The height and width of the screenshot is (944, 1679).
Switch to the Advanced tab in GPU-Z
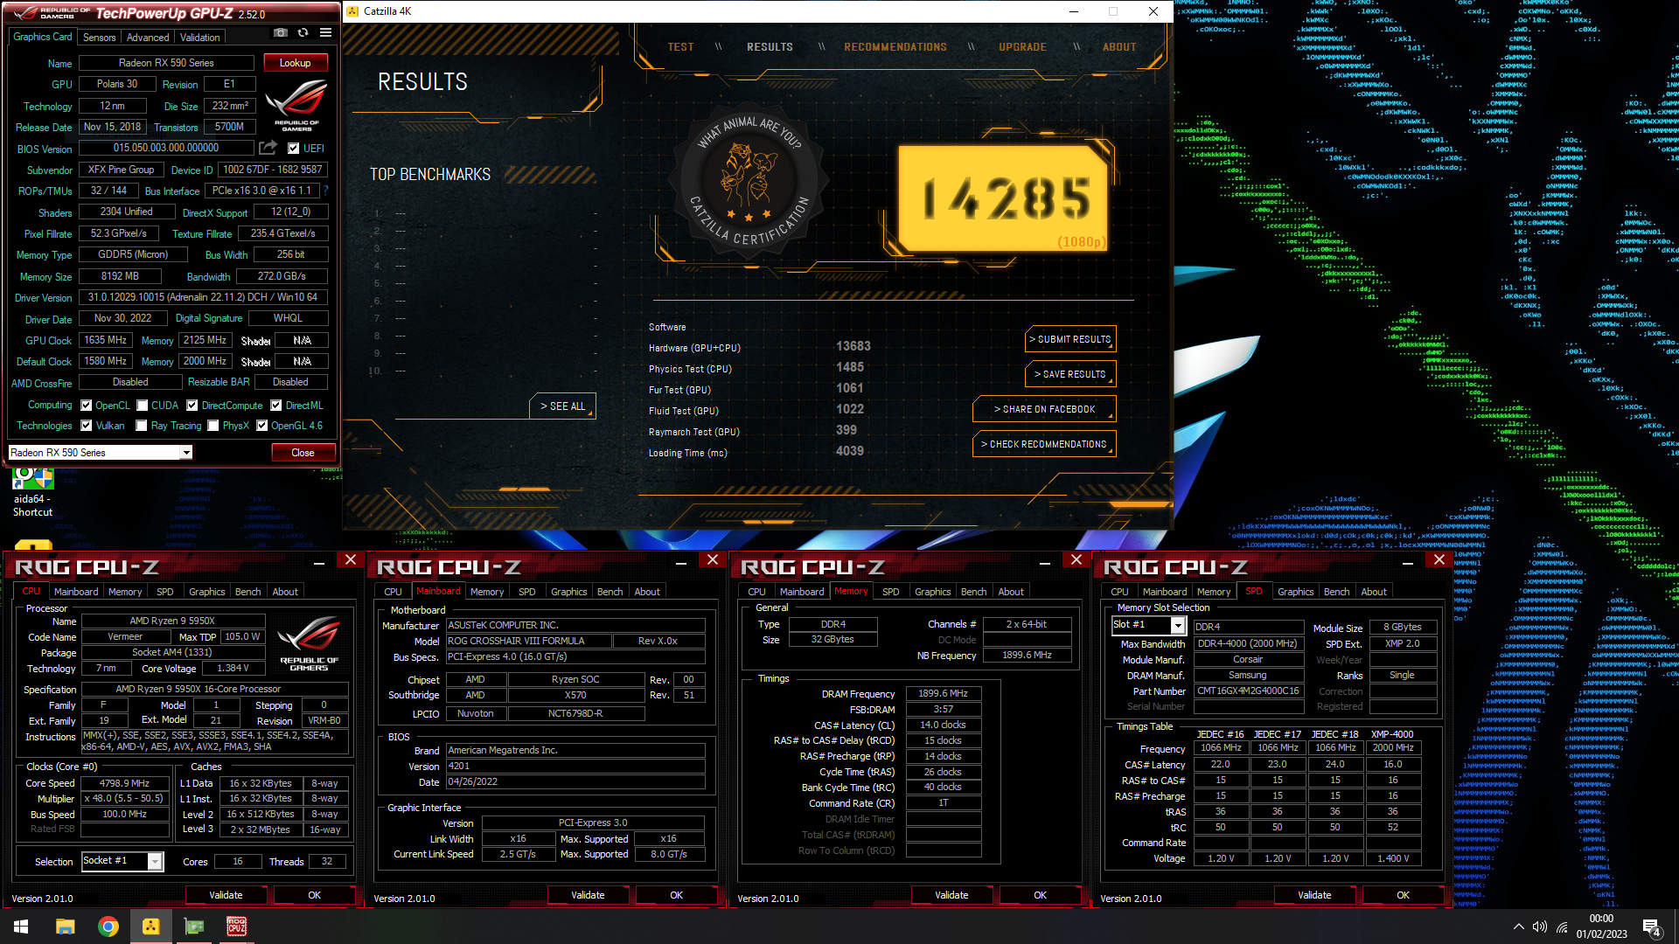pyautogui.click(x=148, y=38)
